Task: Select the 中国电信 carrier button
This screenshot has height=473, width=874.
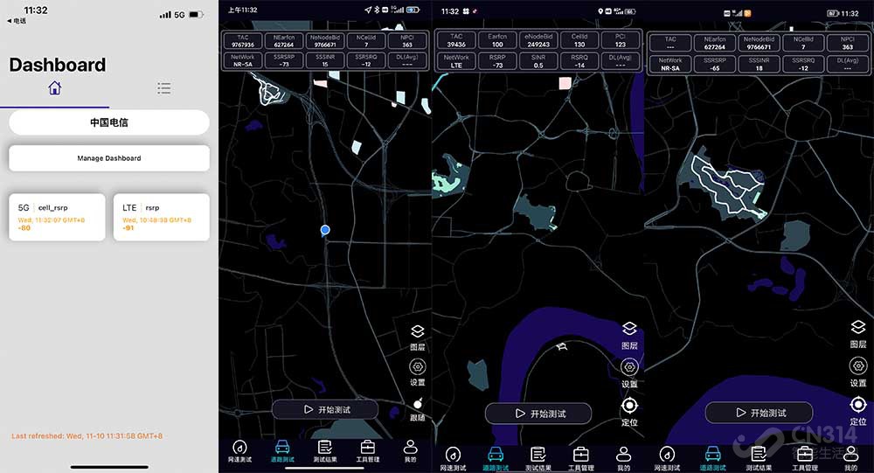Action: point(109,122)
